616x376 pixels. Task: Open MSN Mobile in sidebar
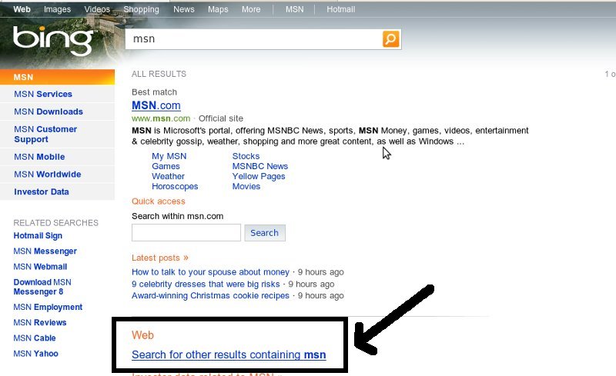pos(39,157)
